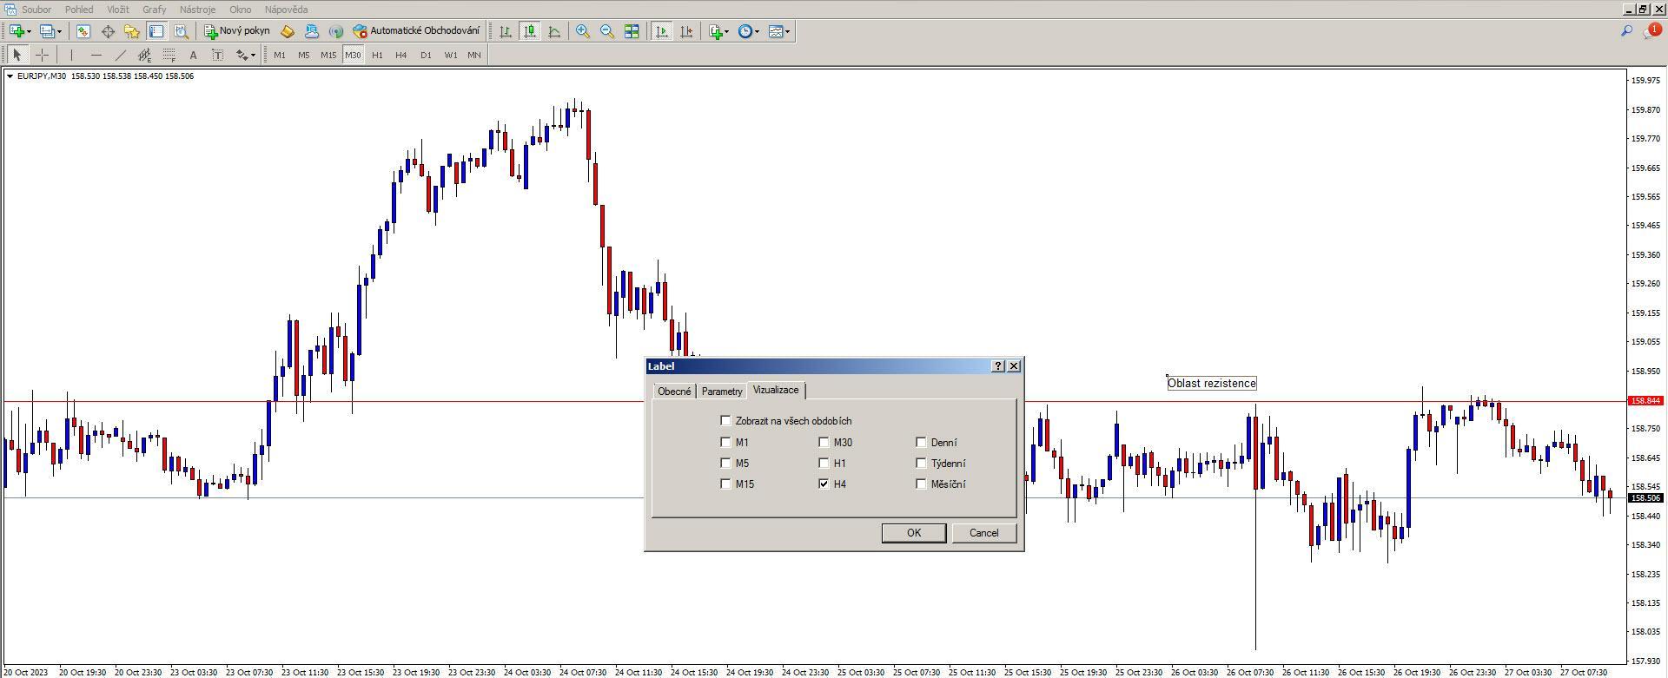This screenshot has width=1668, height=678.
Task: Enable 'Zobrazit na všech obdobích' checkbox
Action: coord(725,420)
